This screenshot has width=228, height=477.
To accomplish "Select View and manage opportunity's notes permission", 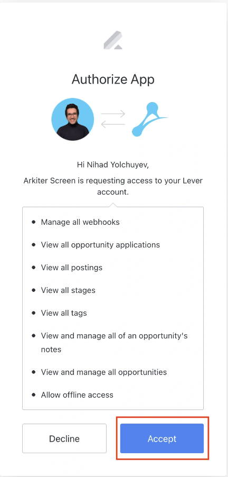I will (114, 343).
